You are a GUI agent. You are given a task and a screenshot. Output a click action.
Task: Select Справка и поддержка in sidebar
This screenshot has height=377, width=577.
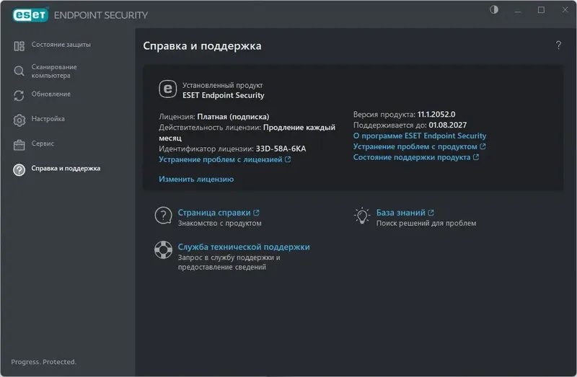pos(66,168)
